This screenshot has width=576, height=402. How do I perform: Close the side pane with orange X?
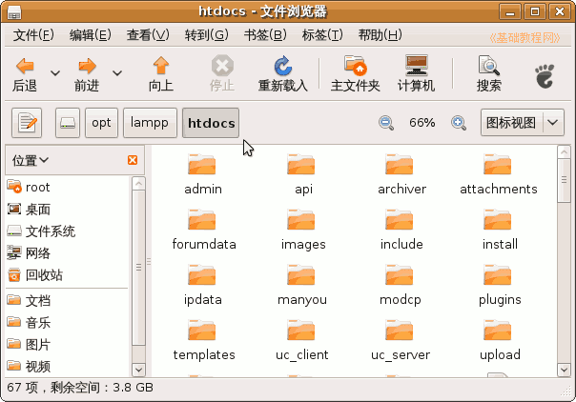click(133, 160)
